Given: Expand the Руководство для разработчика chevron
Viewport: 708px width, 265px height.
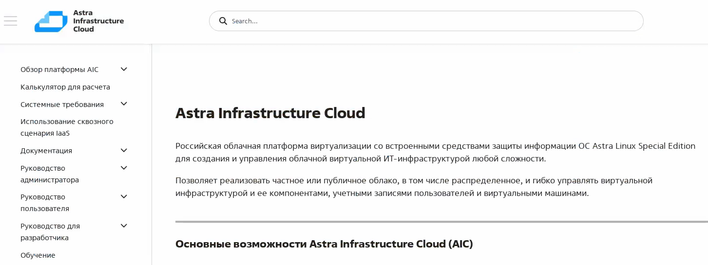Looking at the screenshot, I should [124, 226].
